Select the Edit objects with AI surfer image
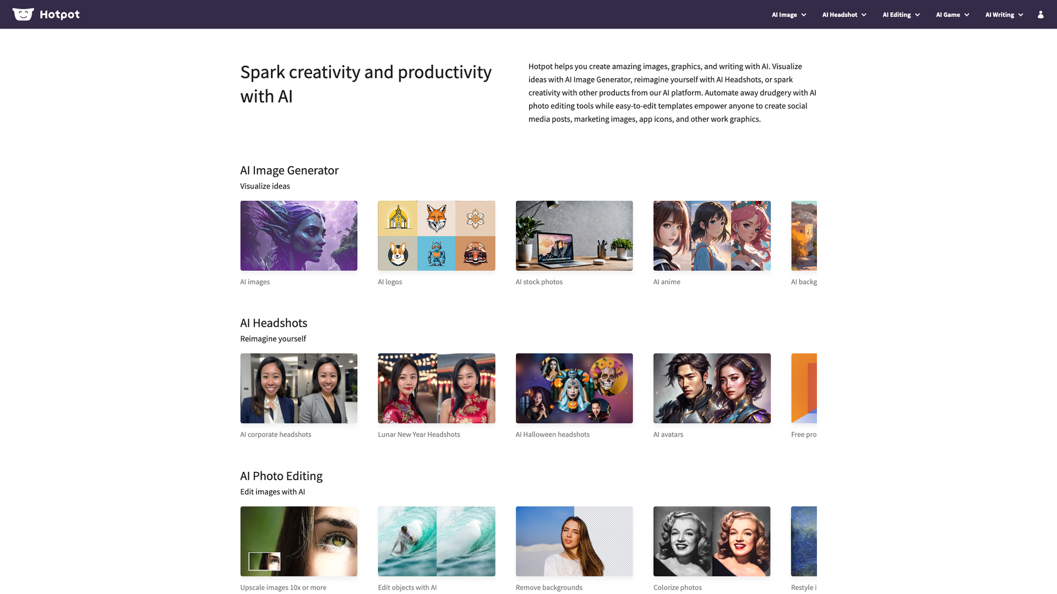The image size is (1057, 594). (x=437, y=541)
